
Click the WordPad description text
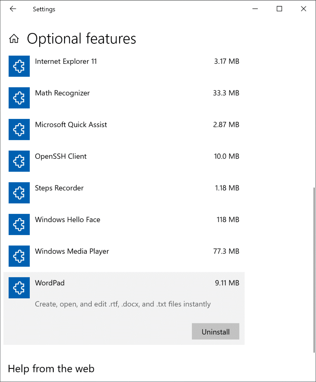tap(123, 304)
